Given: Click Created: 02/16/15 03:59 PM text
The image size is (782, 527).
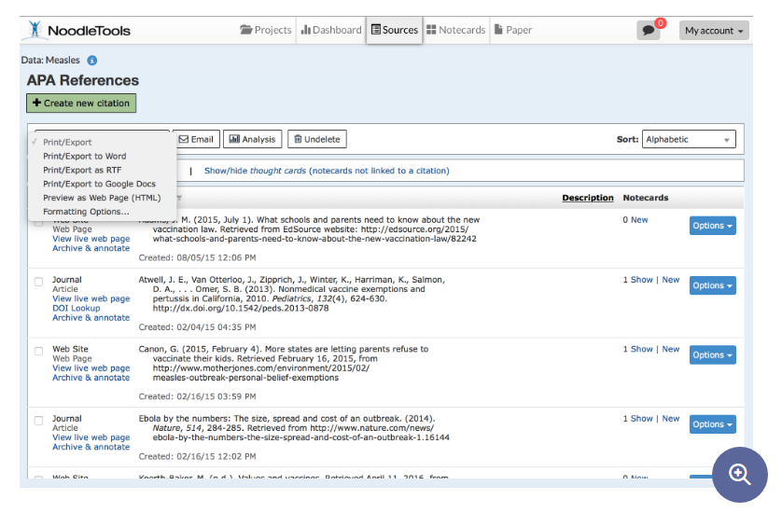Looking at the screenshot, I should tap(197, 396).
